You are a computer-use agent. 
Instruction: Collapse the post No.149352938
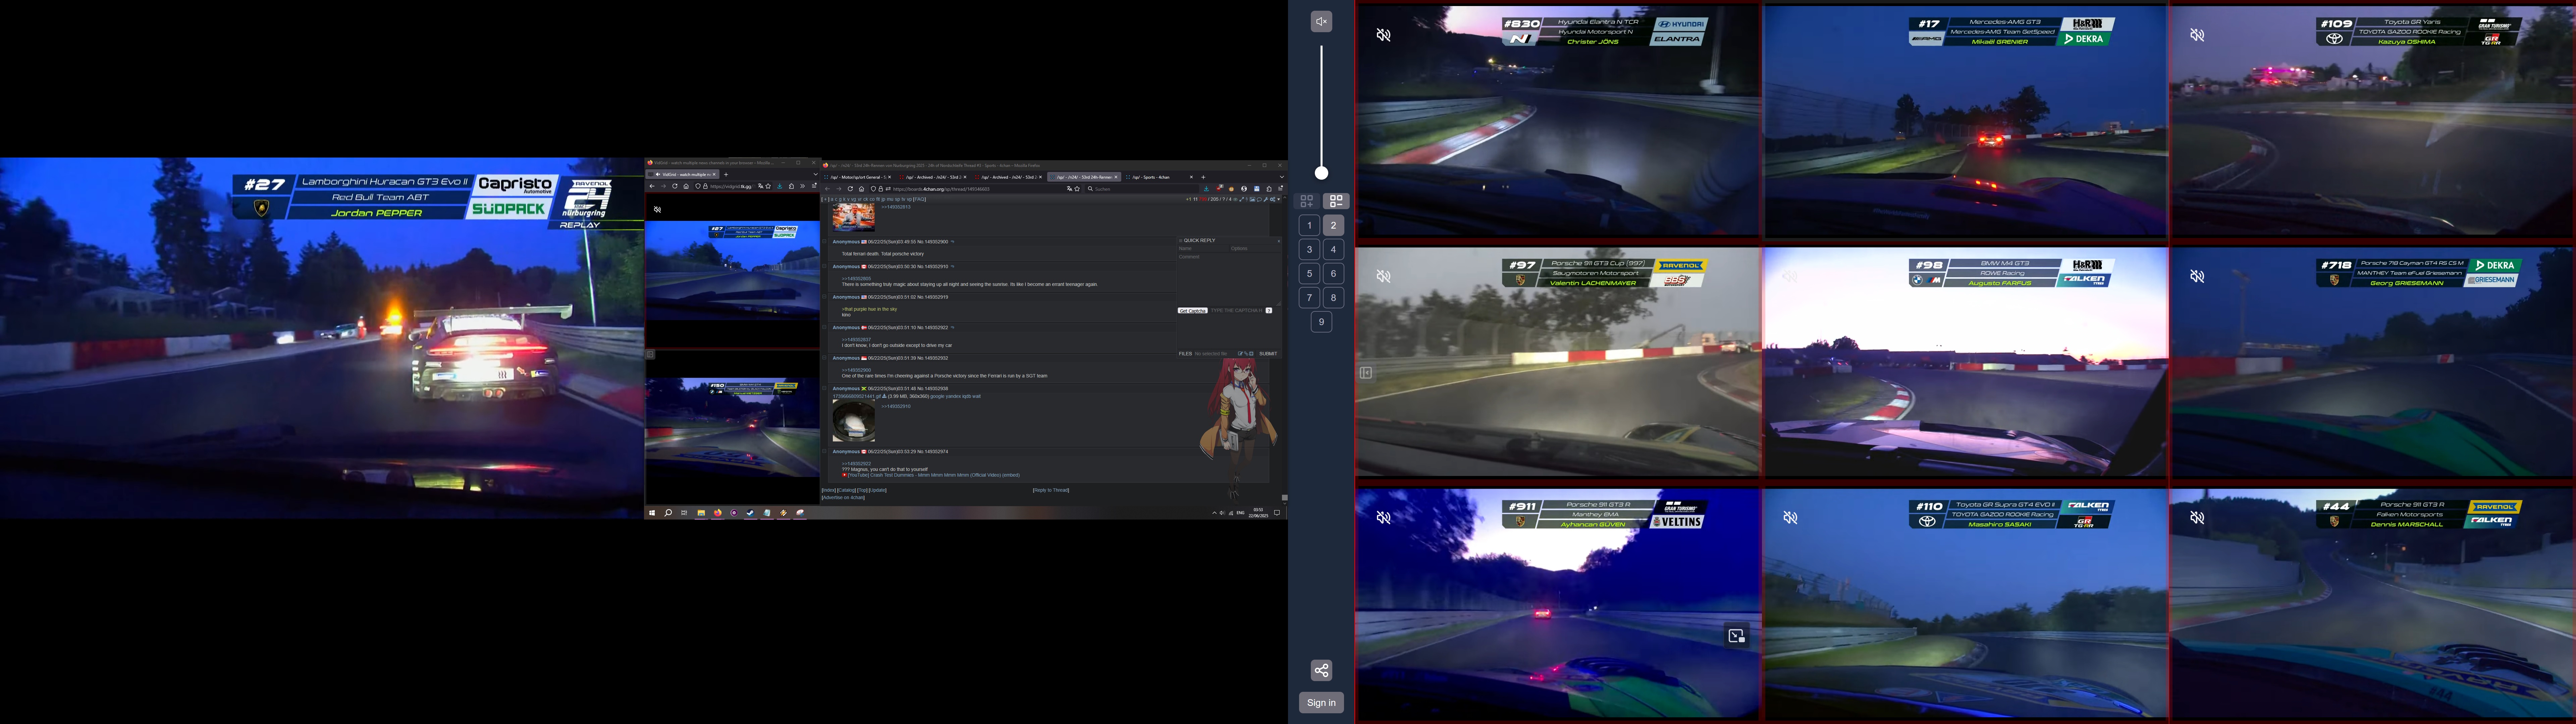coord(824,388)
